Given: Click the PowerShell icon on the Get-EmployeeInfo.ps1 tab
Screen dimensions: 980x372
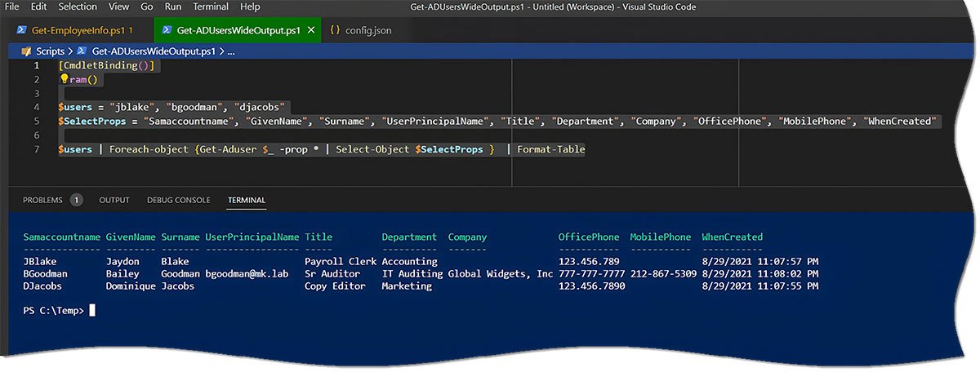Looking at the screenshot, I should (x=21, y=30).
